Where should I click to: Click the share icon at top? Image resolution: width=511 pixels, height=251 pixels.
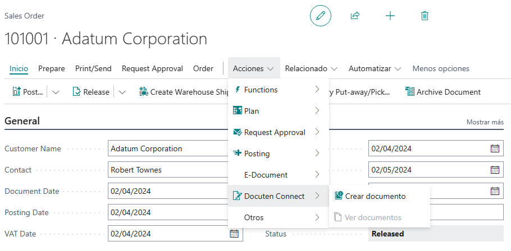point(355,16)
